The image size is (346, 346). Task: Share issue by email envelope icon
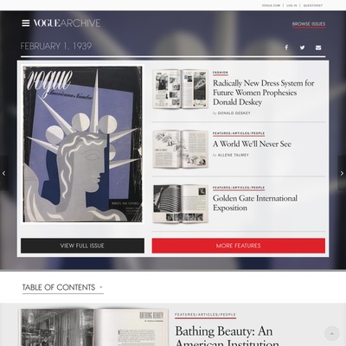pos(318,48)
